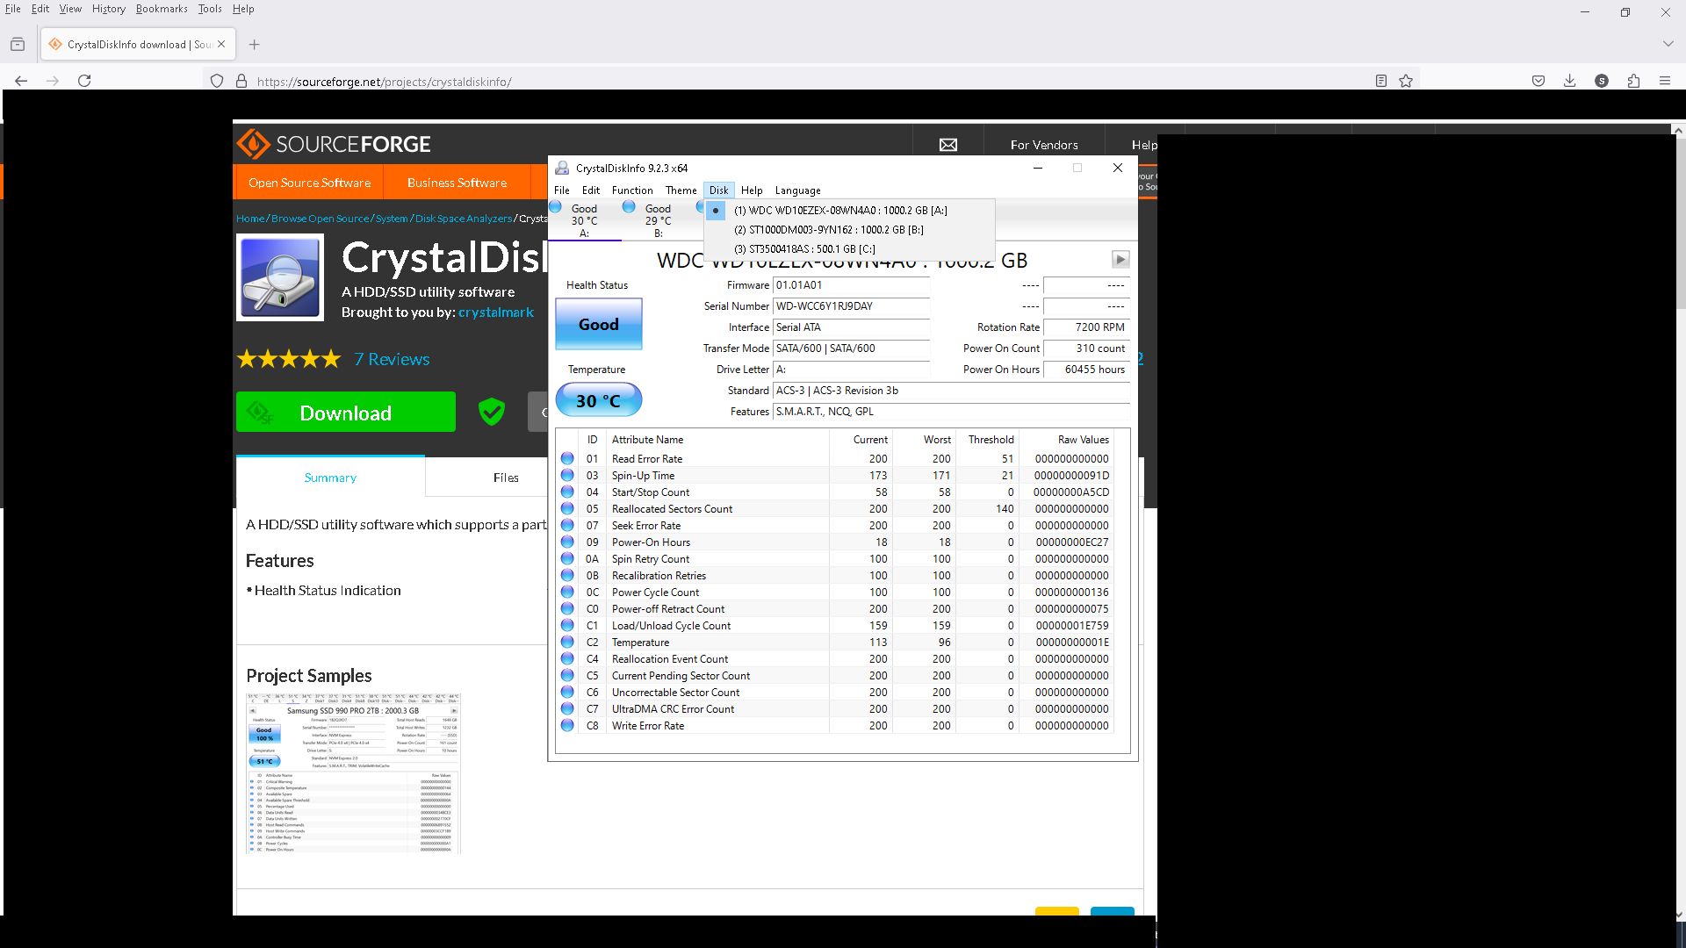Image resolution: width=1686 pixels, height=948 pixels.
Task: Click the status orb for Read Error Rate
Action: tap(567, 459)
